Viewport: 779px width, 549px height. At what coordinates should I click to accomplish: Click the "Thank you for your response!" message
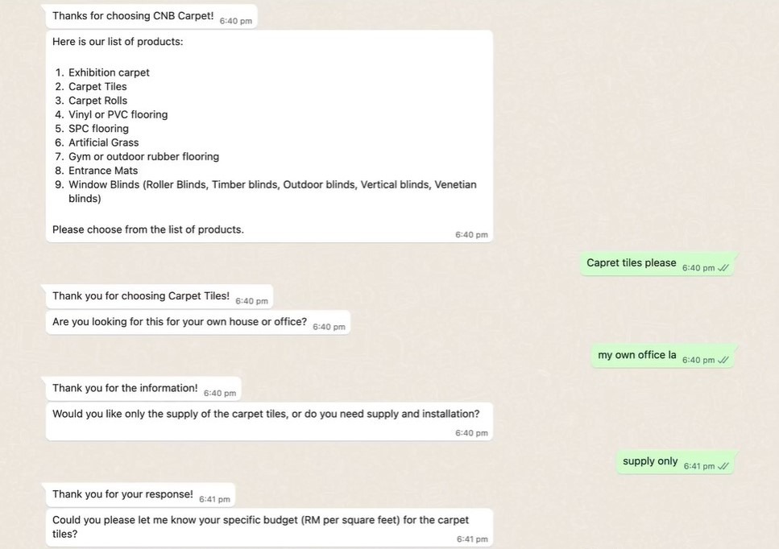point(122,494)
